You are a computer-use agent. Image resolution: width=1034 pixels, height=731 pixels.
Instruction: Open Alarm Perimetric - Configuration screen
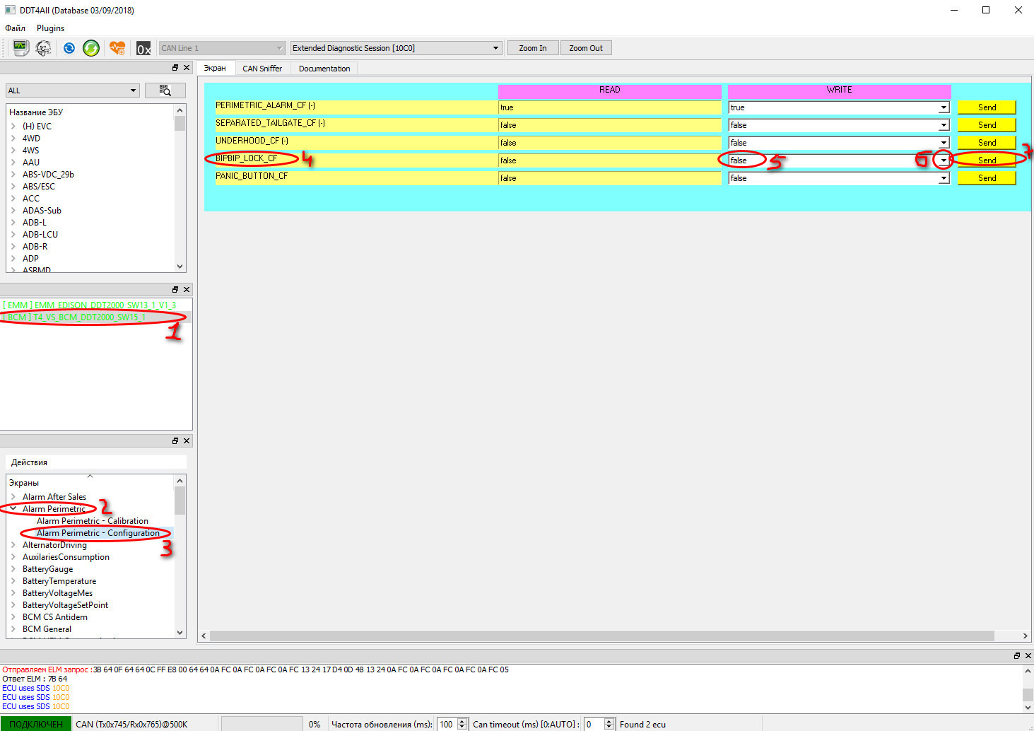tap(98, 533)
